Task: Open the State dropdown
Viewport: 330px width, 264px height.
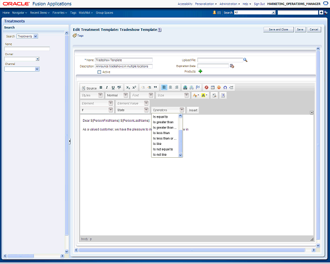Action: click(133, 110)
